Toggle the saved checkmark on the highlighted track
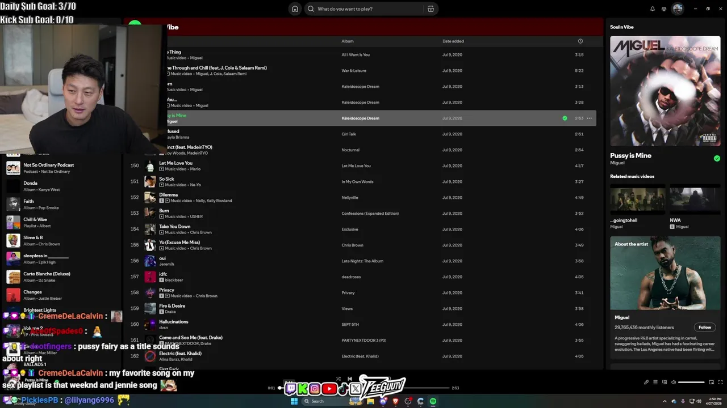 click(x=565, y=118)
